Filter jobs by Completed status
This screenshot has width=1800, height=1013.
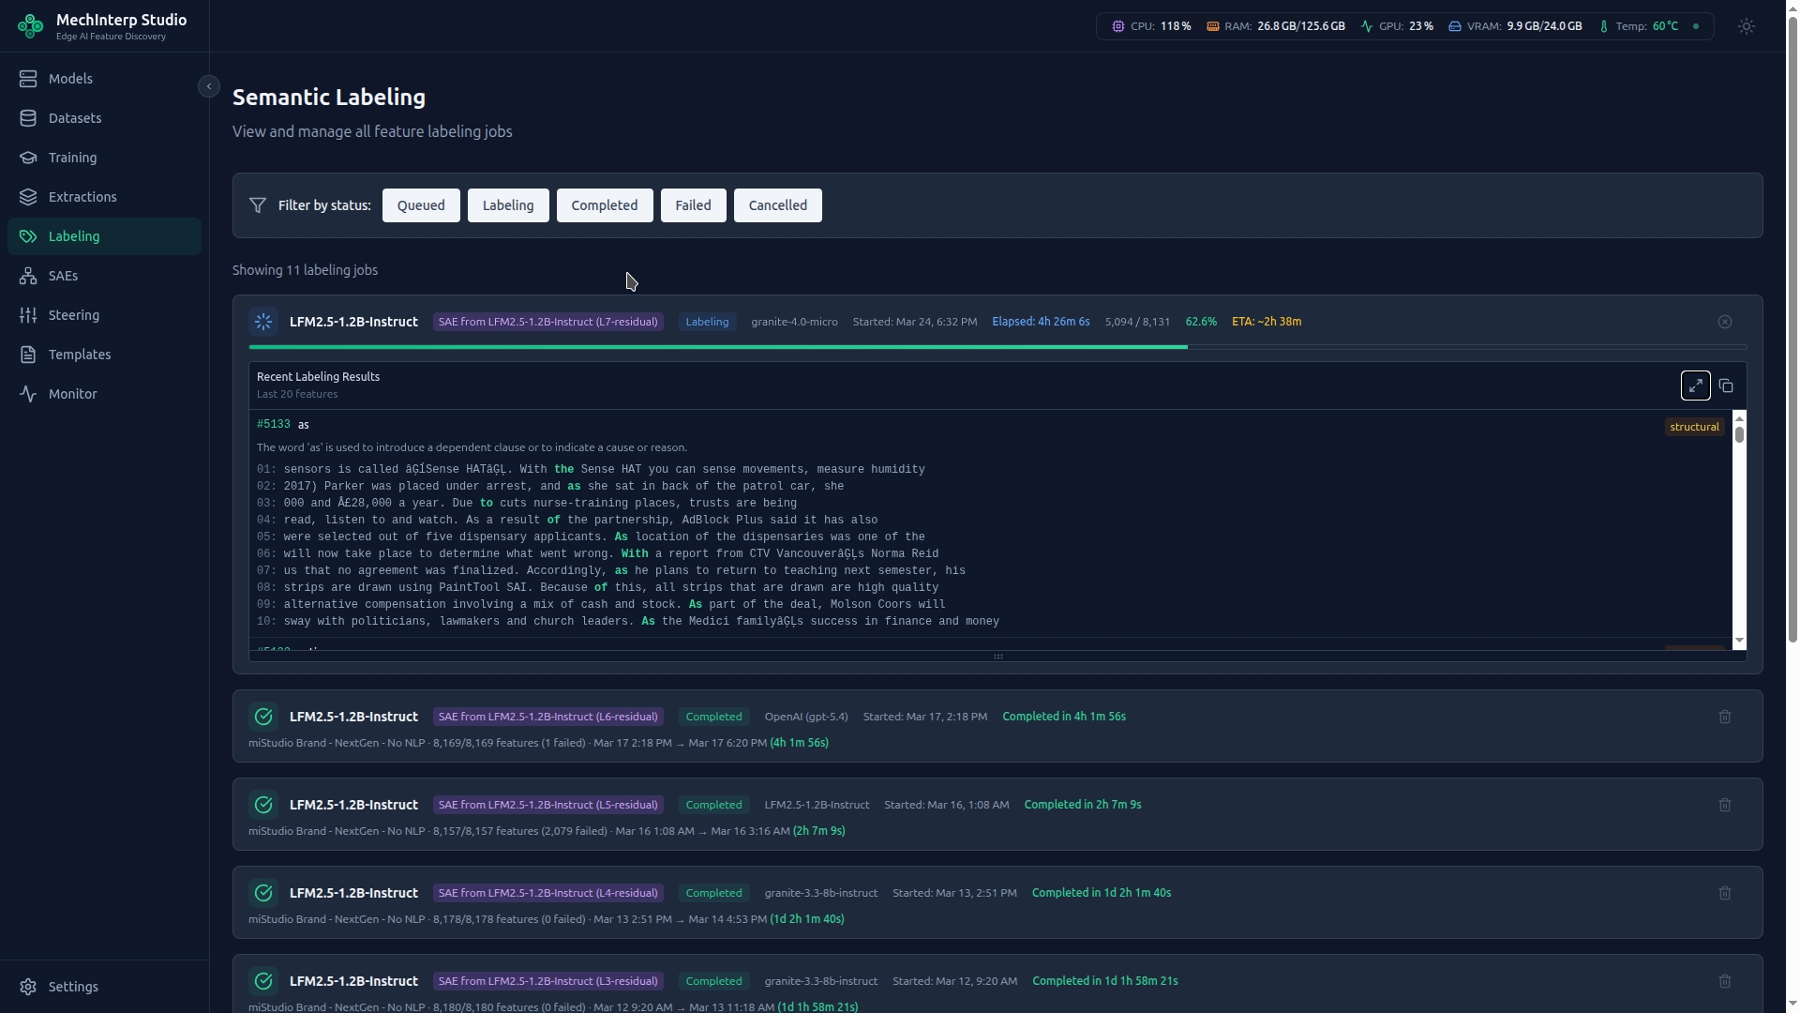pyautogui.click(x=605, y=205)
